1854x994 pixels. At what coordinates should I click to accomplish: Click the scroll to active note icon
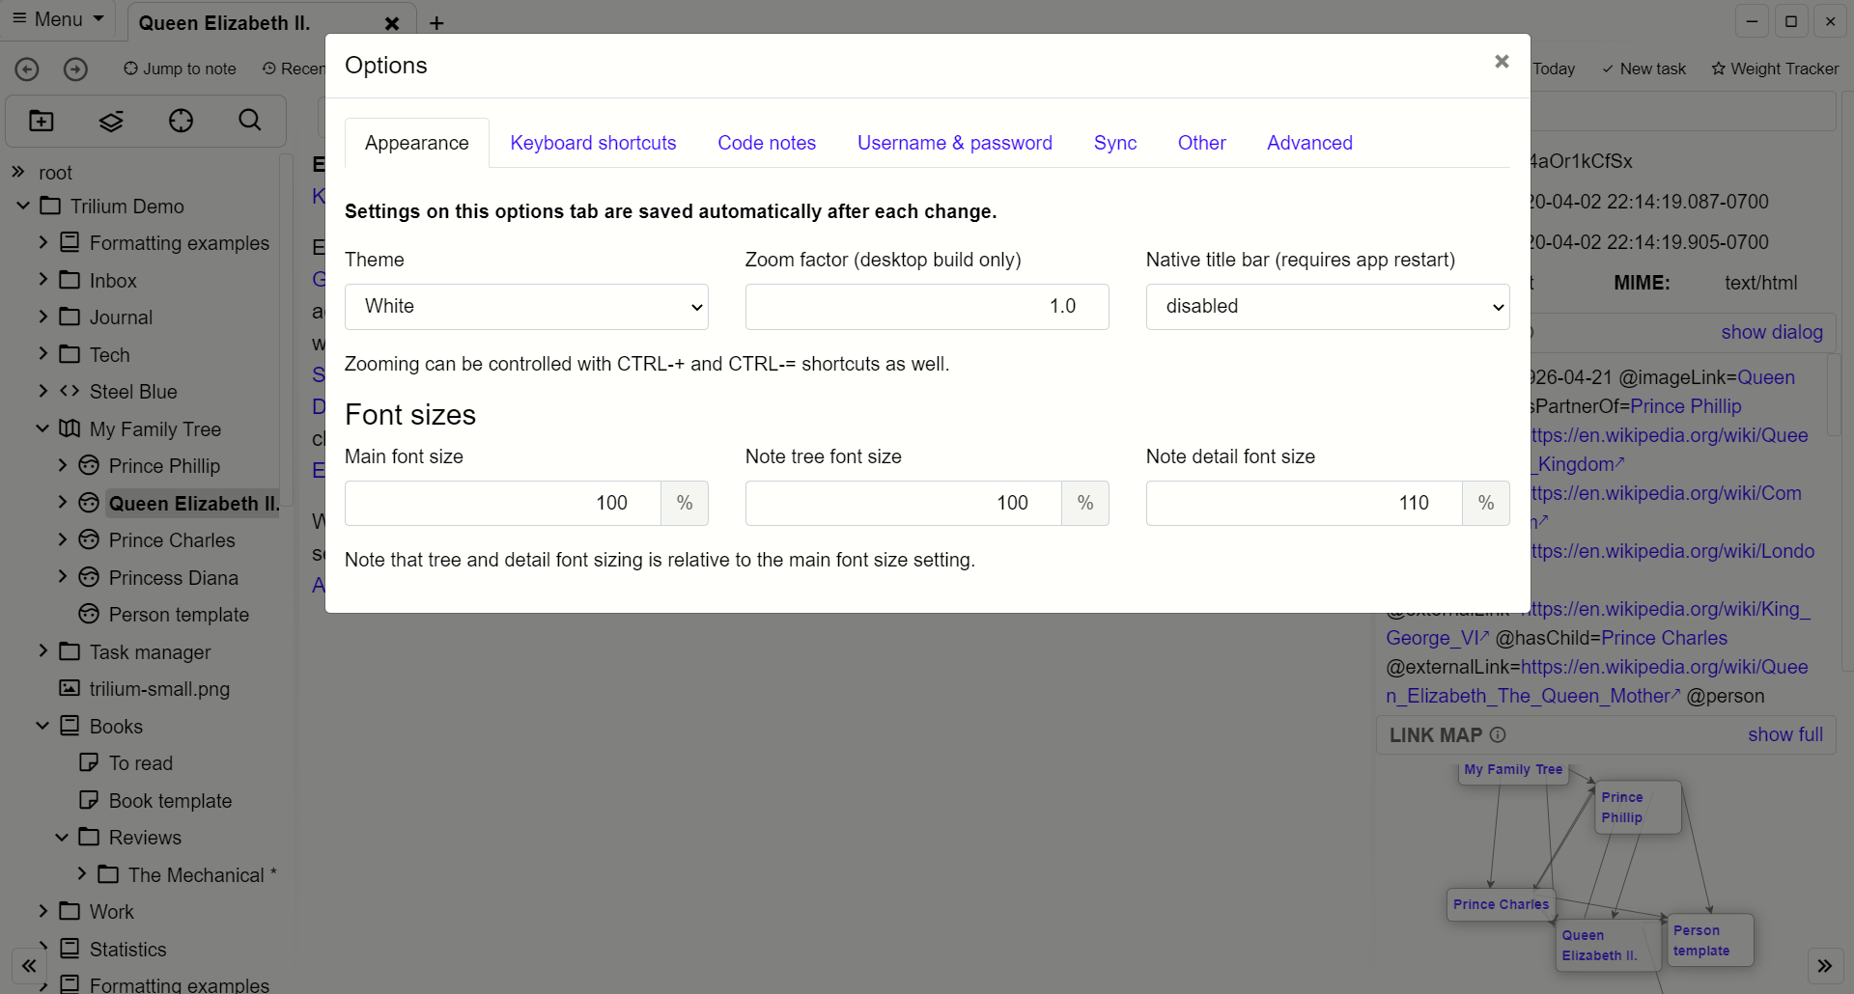pyautogui.click(x=181, y=121)
